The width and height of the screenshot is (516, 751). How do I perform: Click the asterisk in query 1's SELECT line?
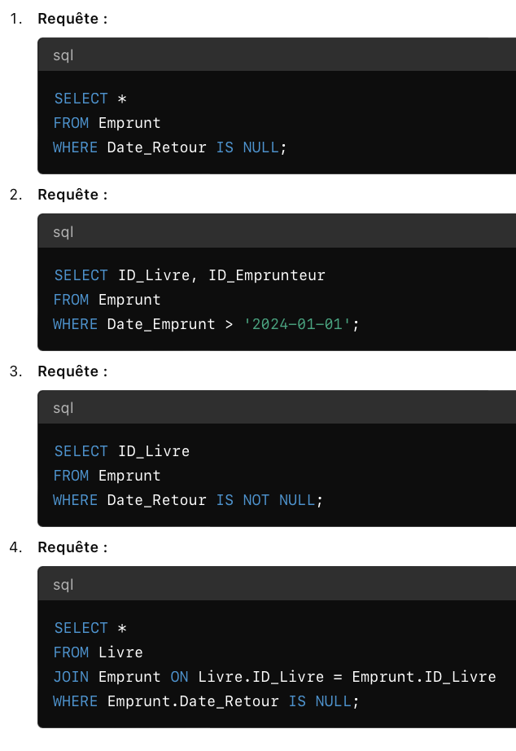pyautogui.click(x=121, y=99)
